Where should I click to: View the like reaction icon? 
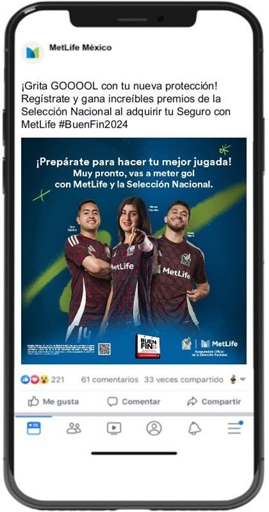[x=26, y=380]
